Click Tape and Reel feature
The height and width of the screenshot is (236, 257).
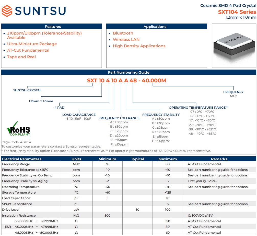pyautogui.click(x=21, y=57)
